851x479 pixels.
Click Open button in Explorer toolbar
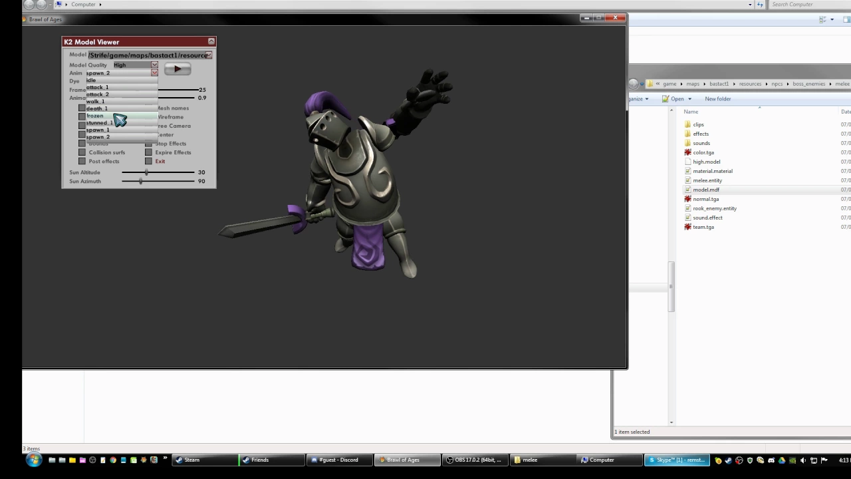pyautogui.click(x=673, y=98)
